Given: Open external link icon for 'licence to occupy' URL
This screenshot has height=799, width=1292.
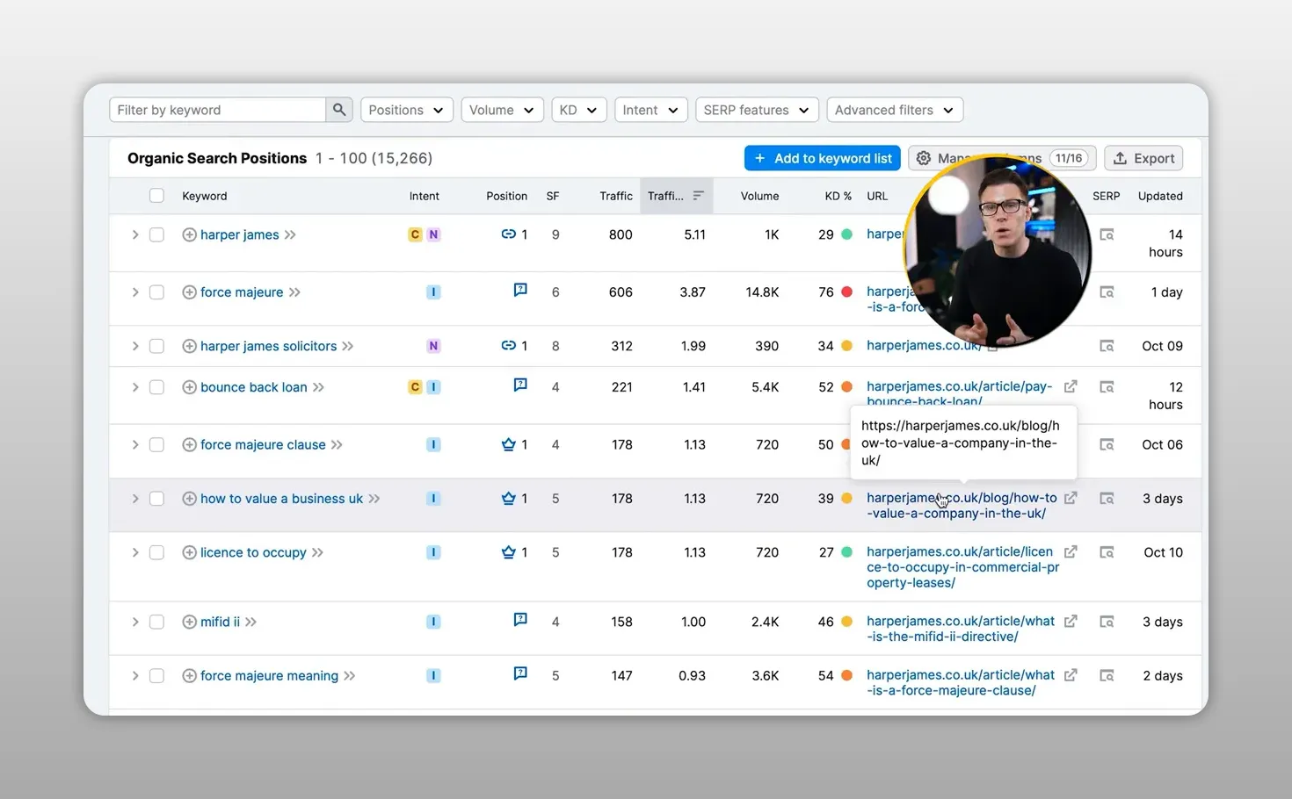Looking at the screenshot, I should 1071,552.
